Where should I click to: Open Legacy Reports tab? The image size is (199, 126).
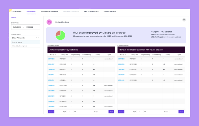click(110, 12)
